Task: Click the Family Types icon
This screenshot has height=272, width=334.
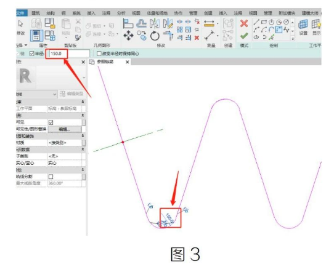Action: (x=50, y=35)
